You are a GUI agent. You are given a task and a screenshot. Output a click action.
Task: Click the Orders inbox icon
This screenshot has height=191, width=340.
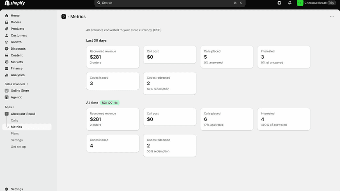click(x=7, y=22)
